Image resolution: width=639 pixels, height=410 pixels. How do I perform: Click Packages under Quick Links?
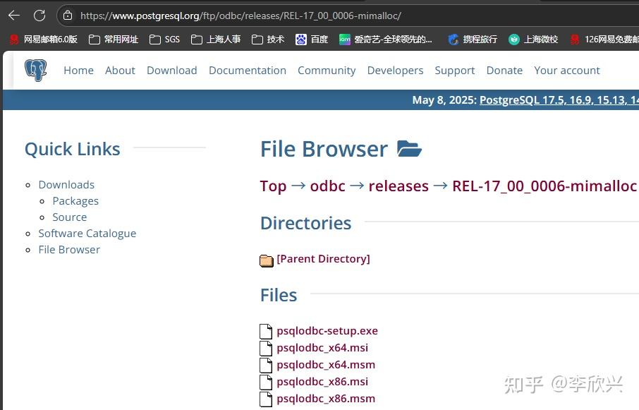point(75,200)
